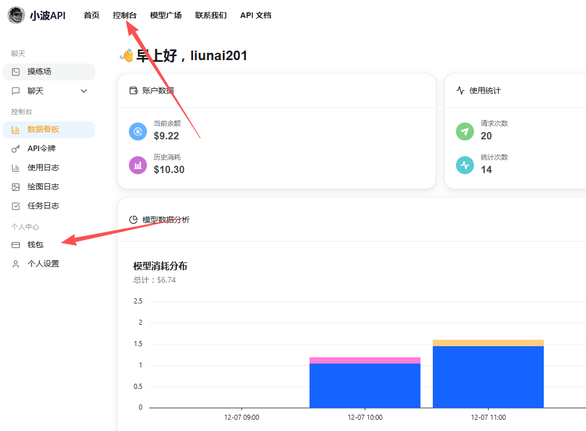Click the 统计次数 teal pulse icon

click(464, 165)
